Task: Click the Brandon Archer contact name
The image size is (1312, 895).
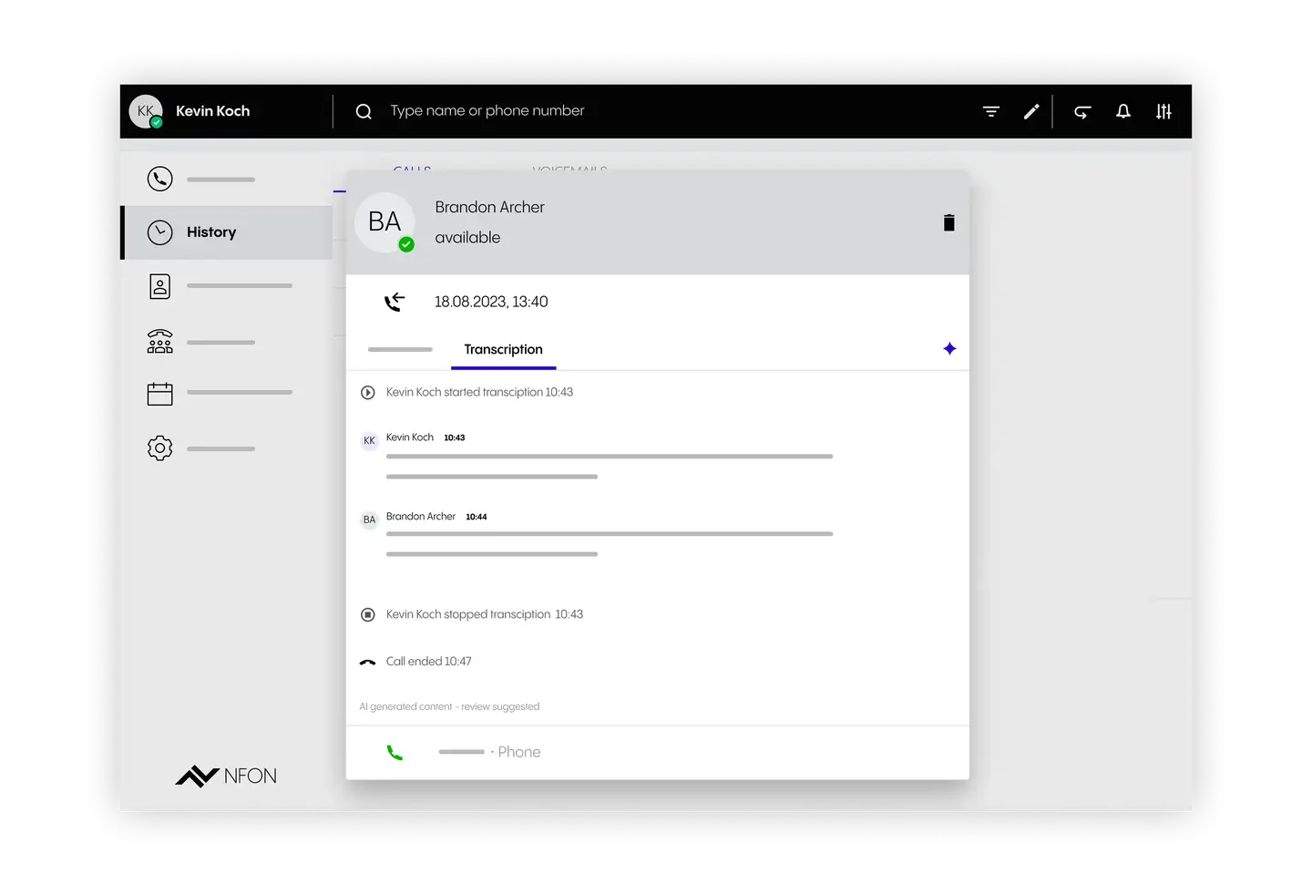Action: pos(489,208)
